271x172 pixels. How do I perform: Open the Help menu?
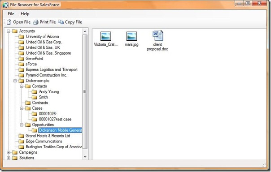click(x=25, y=14)
